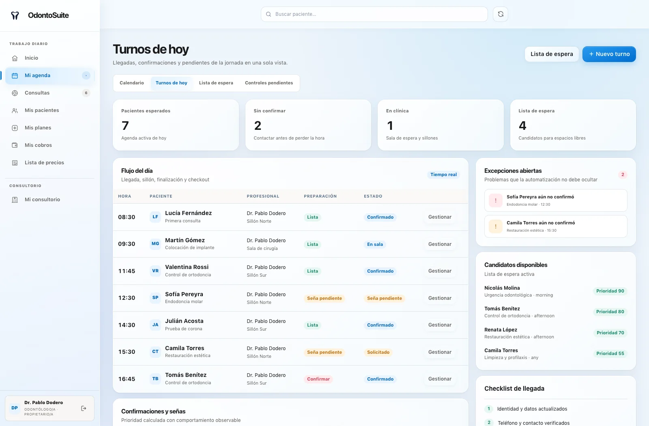Click the OdontoSuite tooth logo icon
The image size is (649, 426).
15,15
